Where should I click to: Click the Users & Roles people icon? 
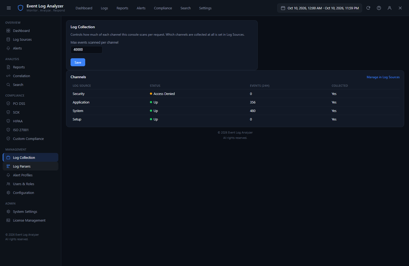pyautogui.click(x=8, y=184)
